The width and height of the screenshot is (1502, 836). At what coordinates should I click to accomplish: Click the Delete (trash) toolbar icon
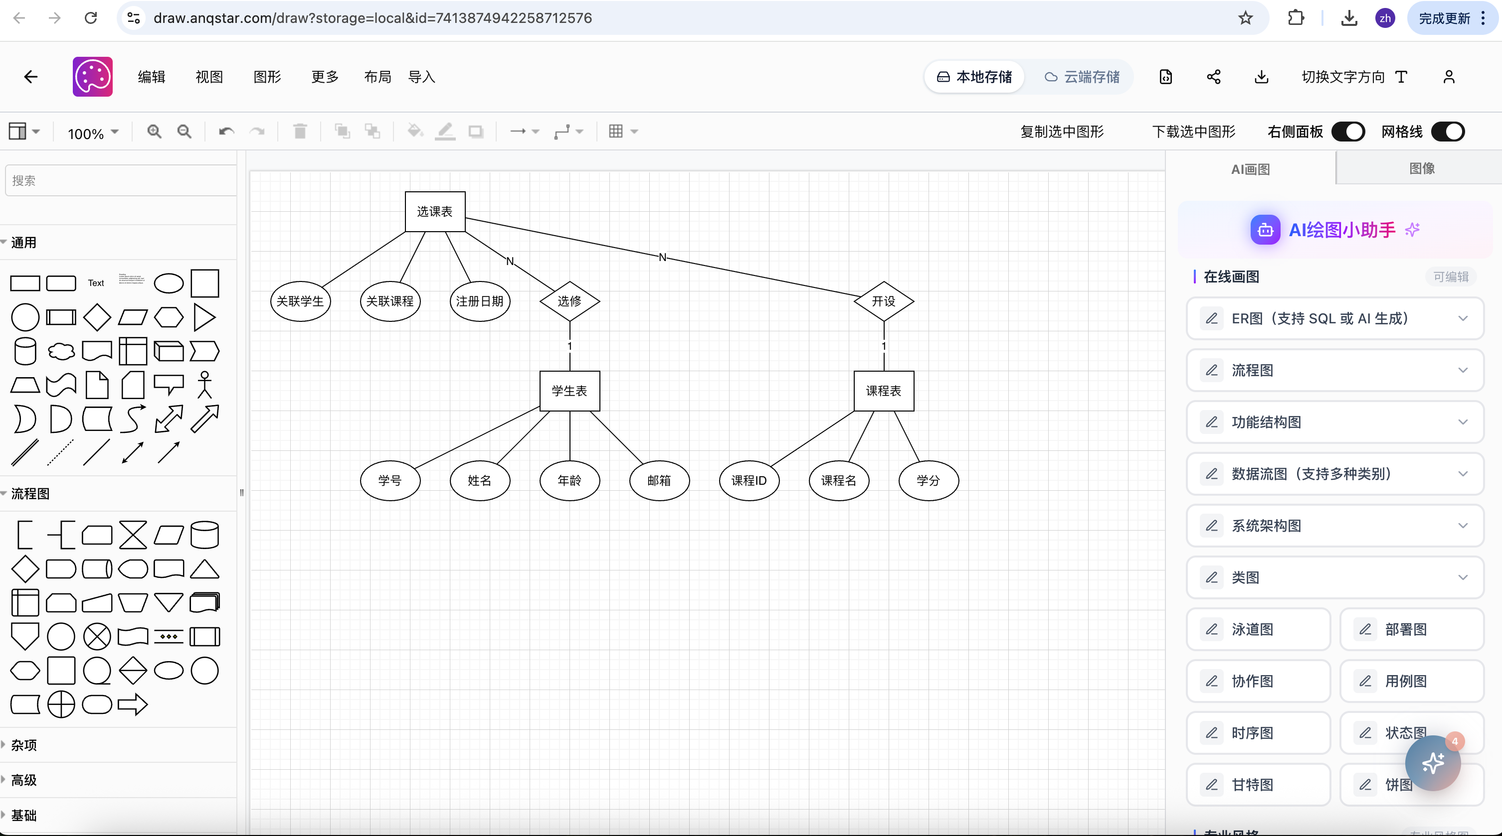click(x=300, y=132)
